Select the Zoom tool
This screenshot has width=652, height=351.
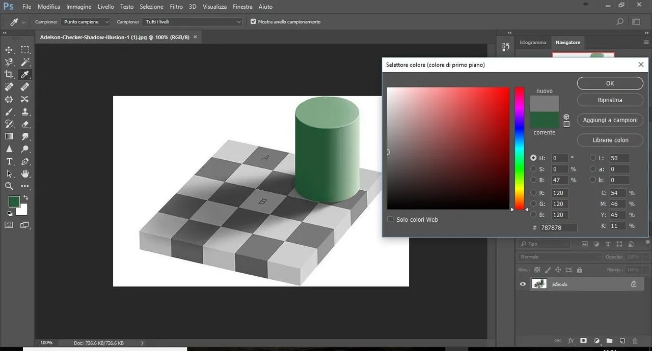(x=9, y=186)
